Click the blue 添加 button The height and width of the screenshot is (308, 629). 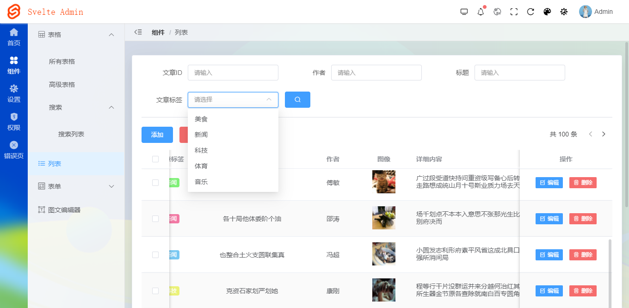tap(157, 135)
